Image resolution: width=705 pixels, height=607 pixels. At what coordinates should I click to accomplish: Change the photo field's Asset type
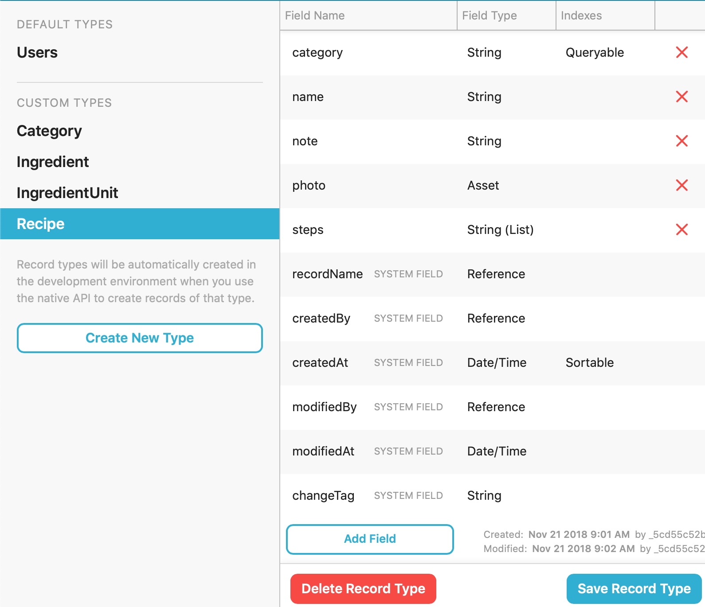(x=483, y=186)
